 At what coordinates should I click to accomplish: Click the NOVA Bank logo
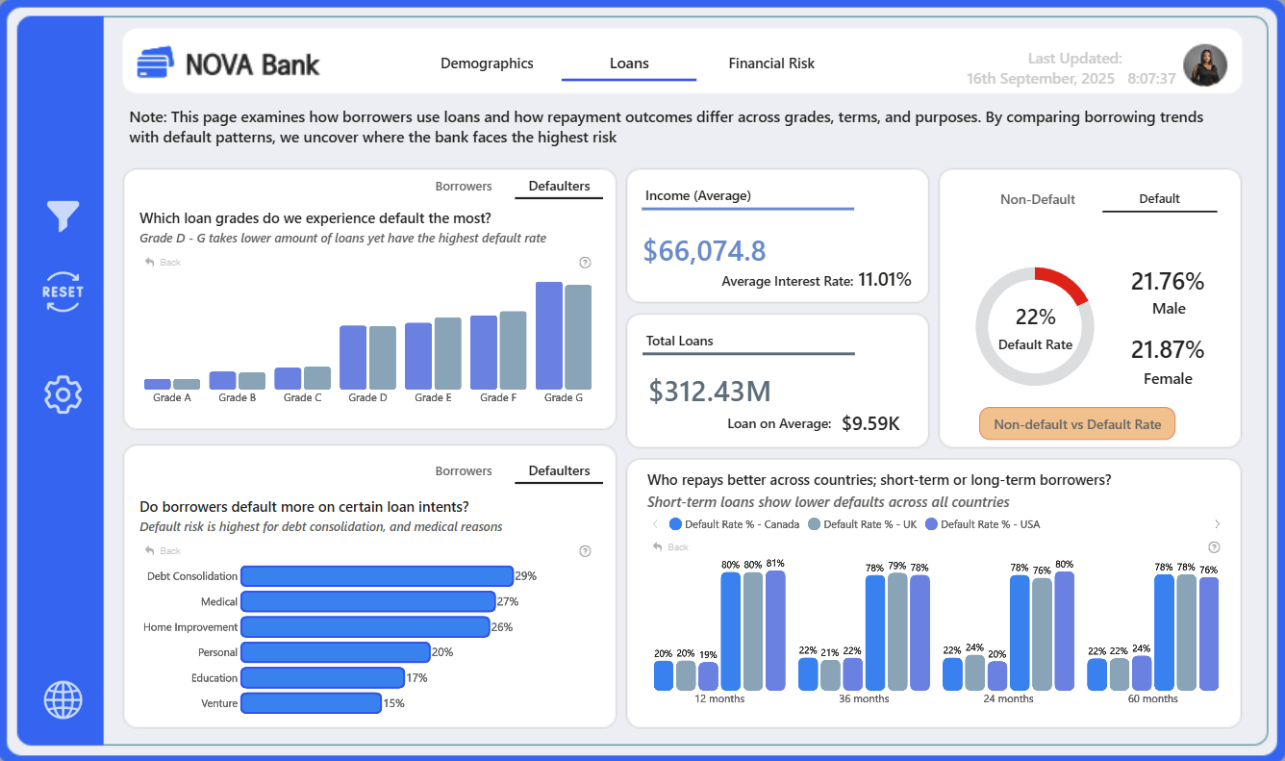click(x=228, y=63)
